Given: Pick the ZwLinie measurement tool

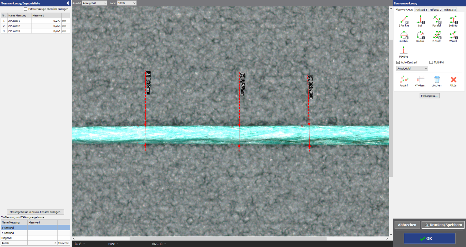Looking at the screenshot, I should point(453,20).
